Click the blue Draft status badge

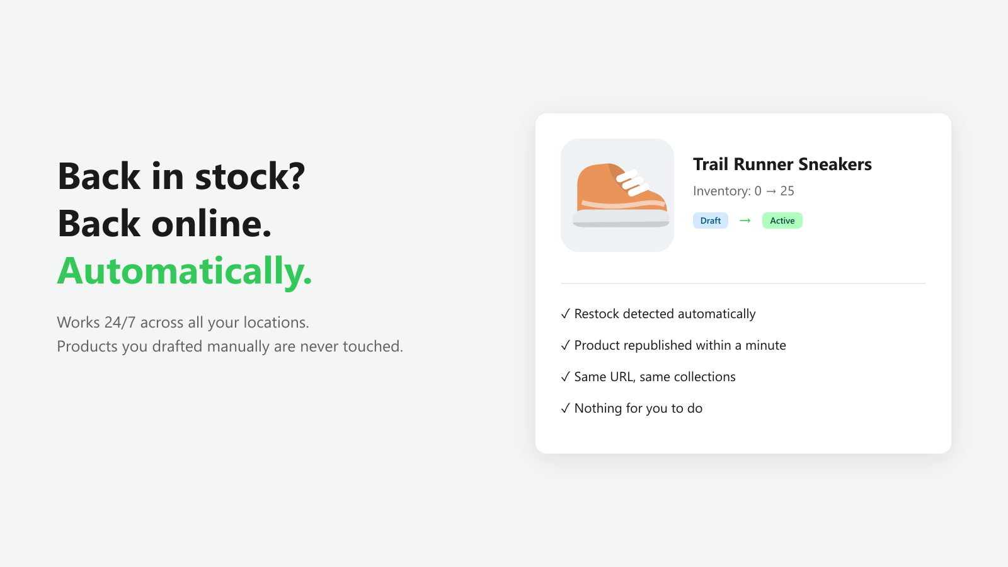711,220
